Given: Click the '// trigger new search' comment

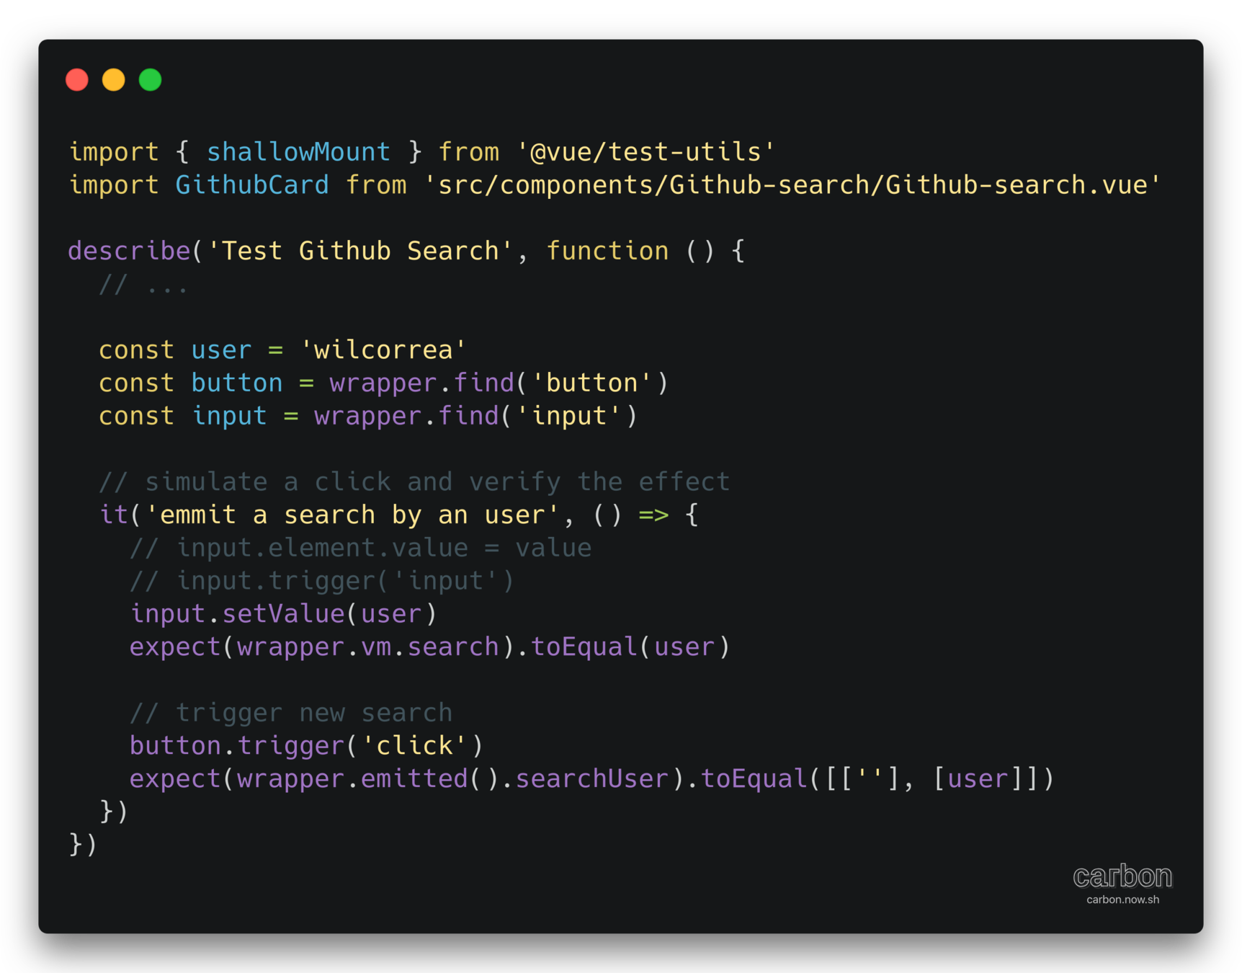Looking at the screenshot, I should tap(291, 713).
